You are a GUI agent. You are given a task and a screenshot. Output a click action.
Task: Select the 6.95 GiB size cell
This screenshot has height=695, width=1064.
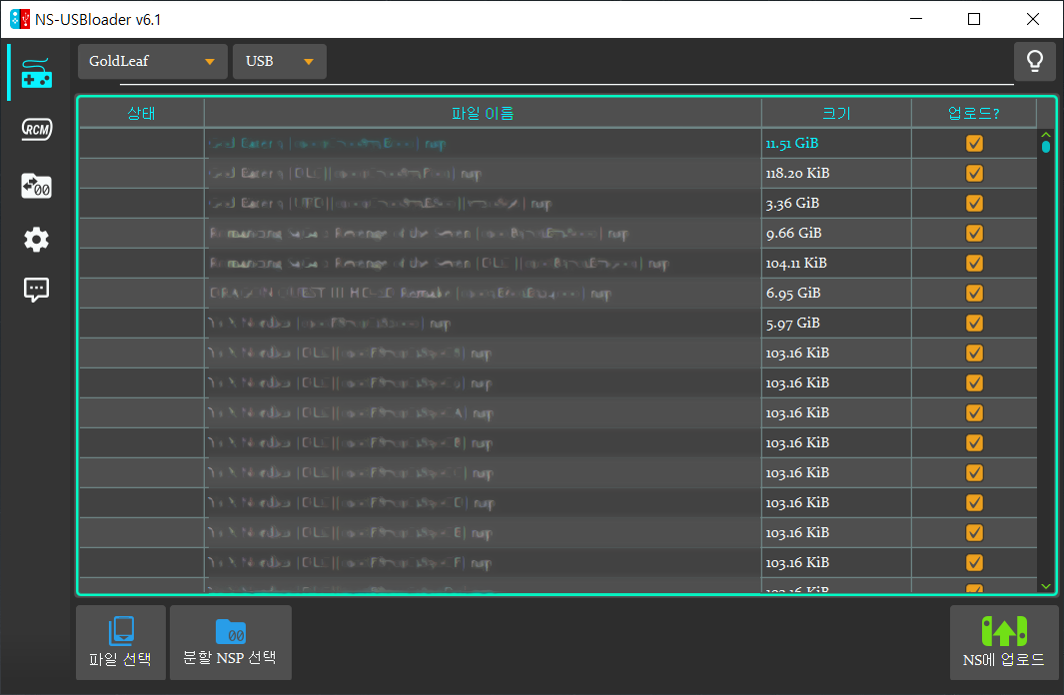836,293
